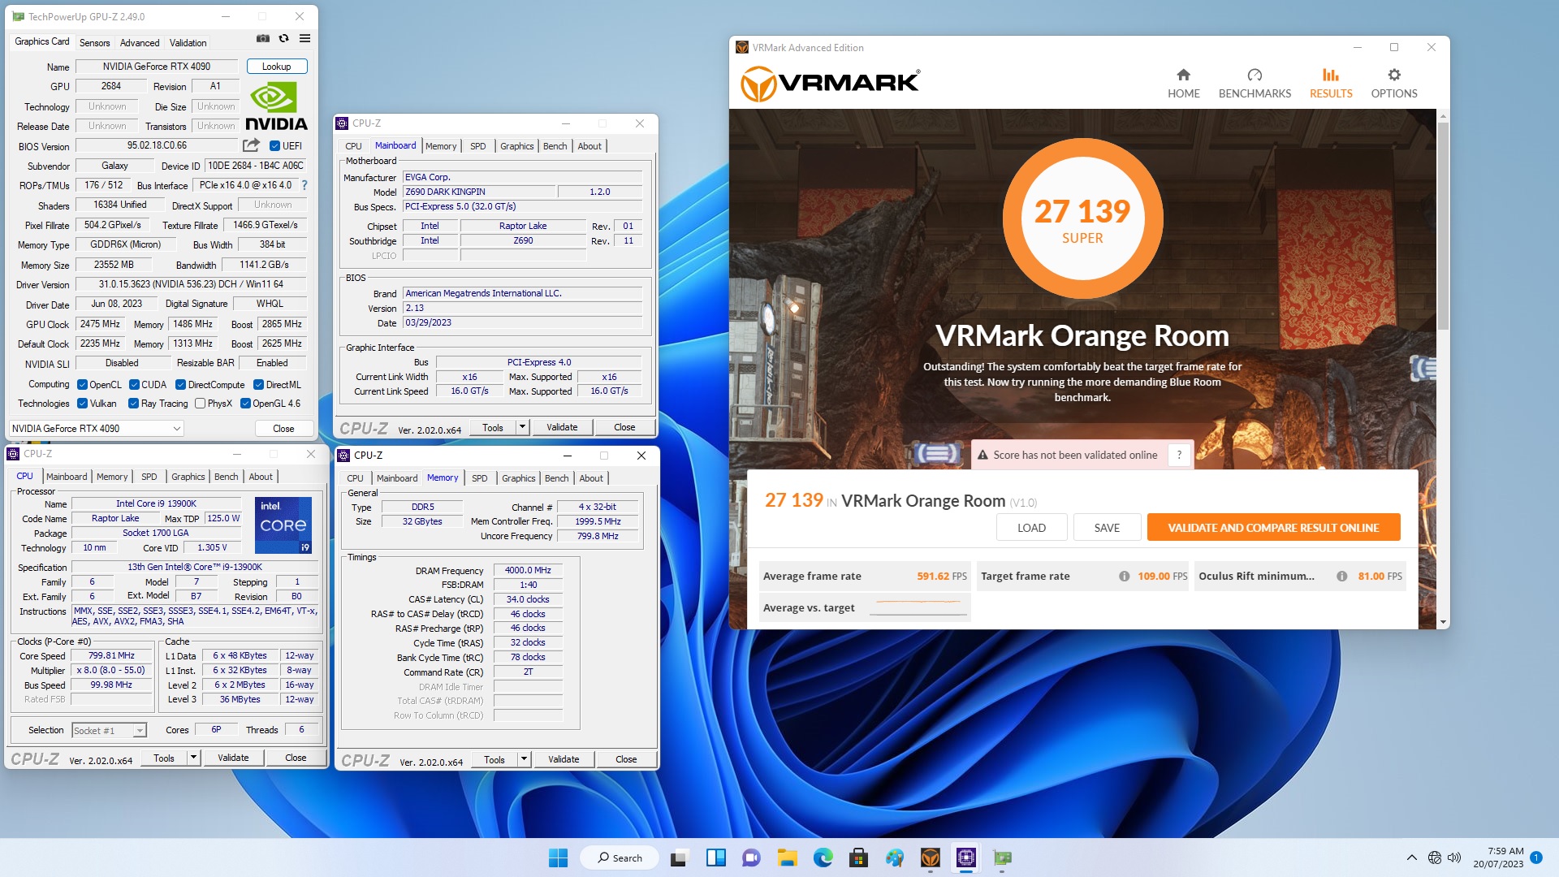Screen dimensions: 1559x877
Task: Click the Lookup button in GPU-Z
Action: point(276,67)
